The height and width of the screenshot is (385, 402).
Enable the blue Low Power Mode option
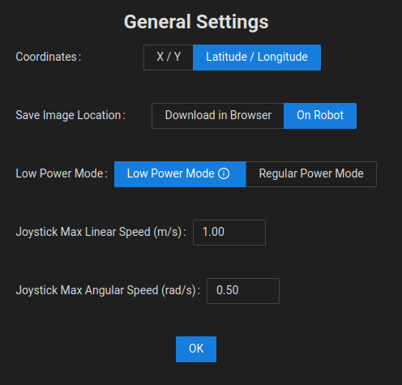(180, 174)
